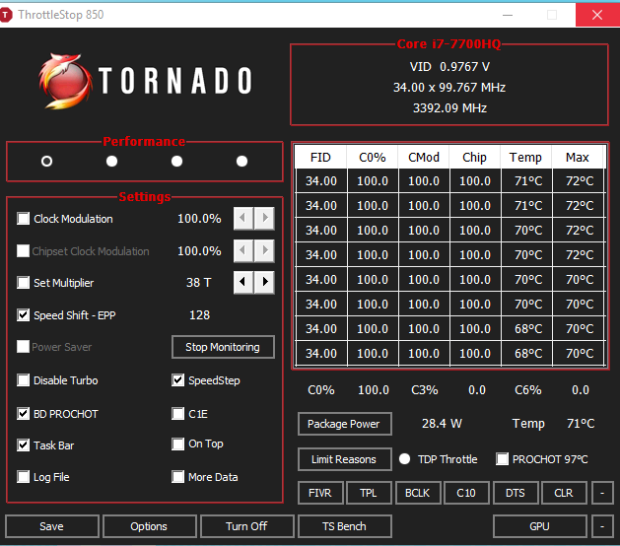Image resolution: width=620 pixels, height=546 pixels.
Task: Click the Turn Off button
Action: 247,526
